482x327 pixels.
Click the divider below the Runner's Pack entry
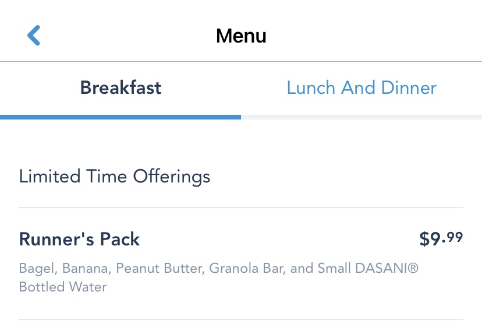click(241, 319)
